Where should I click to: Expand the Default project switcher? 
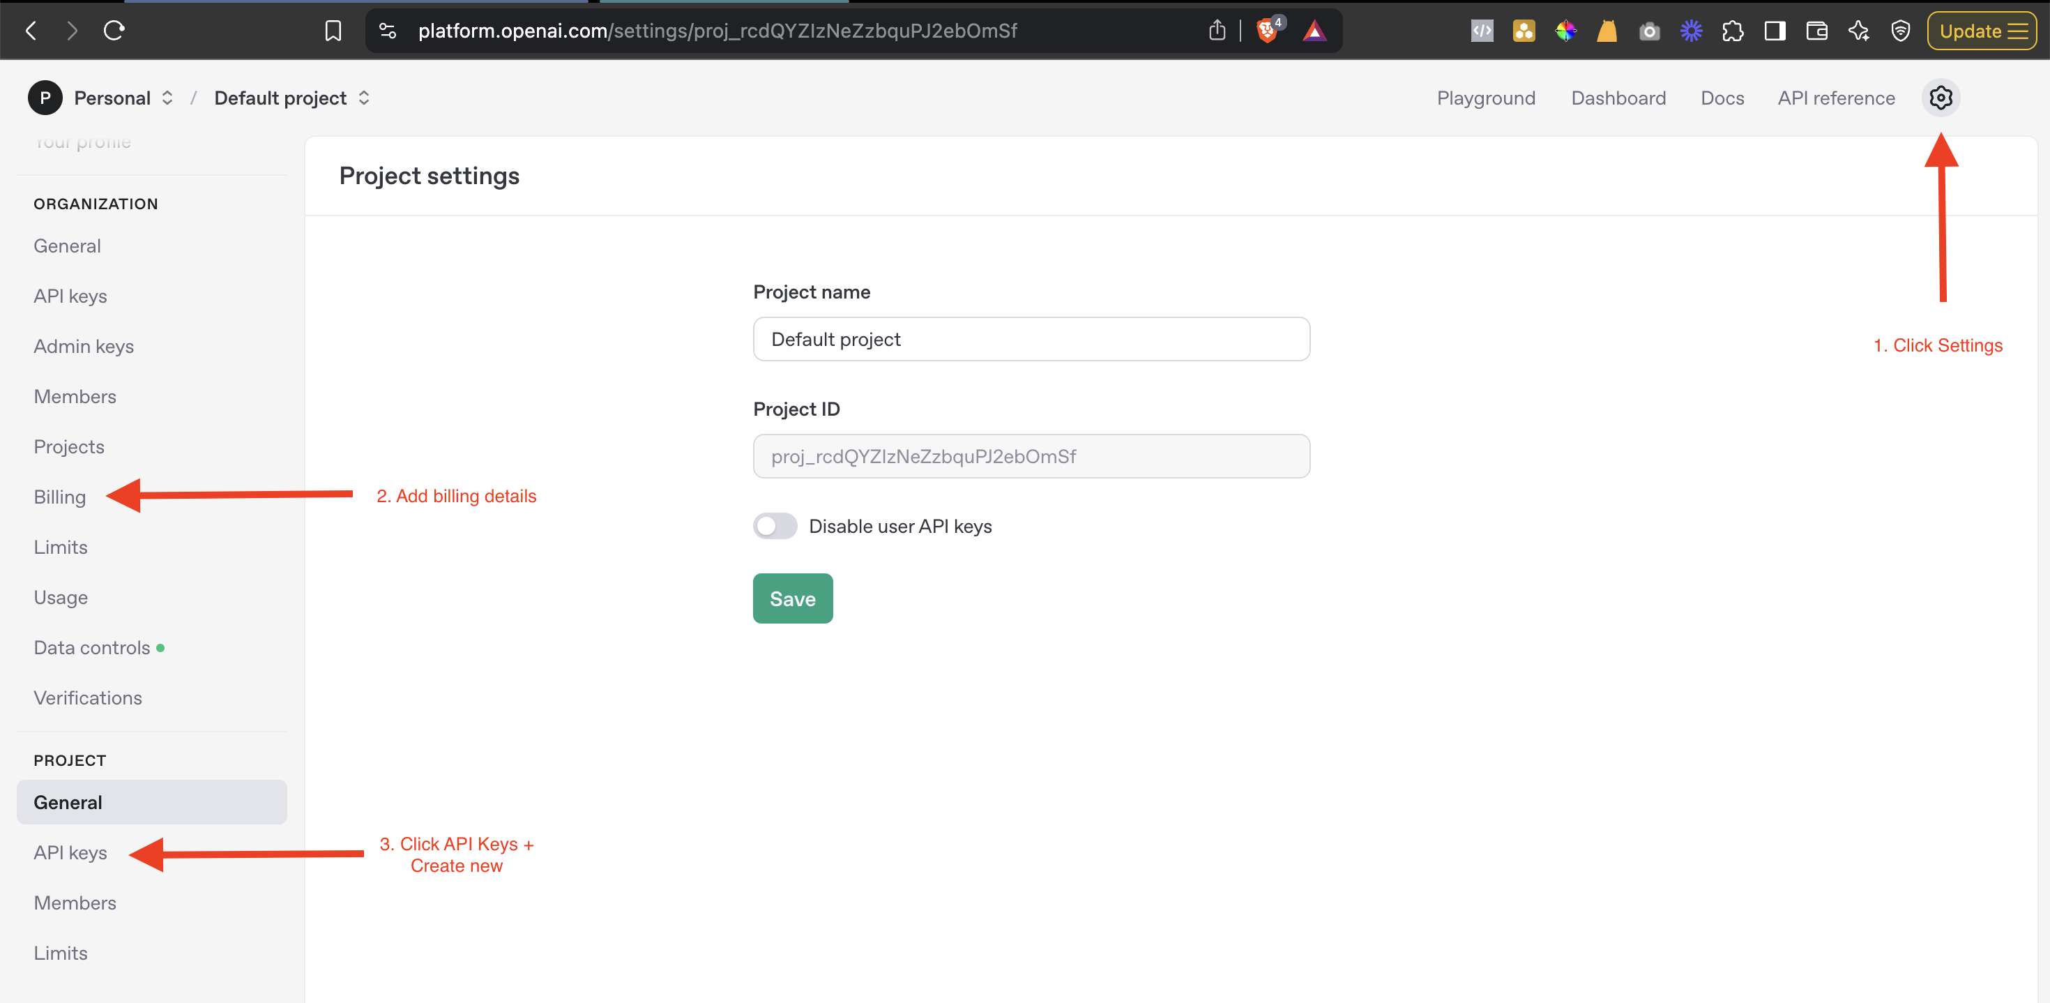[x=291, y=98]
